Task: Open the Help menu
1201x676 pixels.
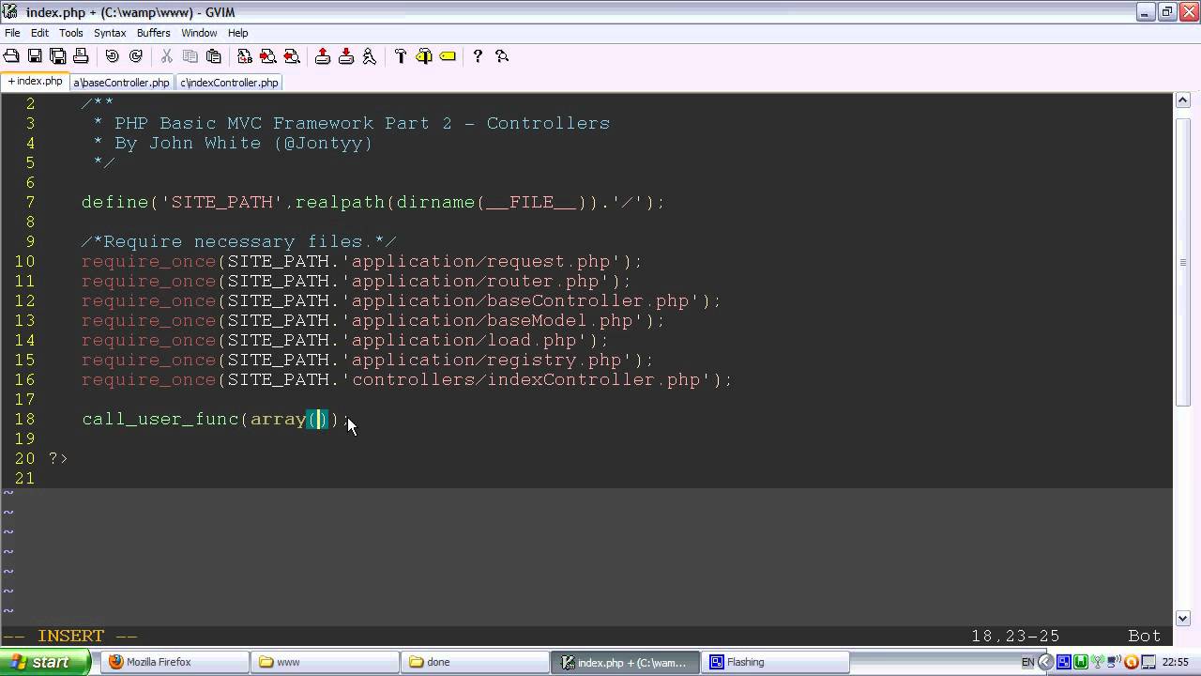Action: pos(237,33)
